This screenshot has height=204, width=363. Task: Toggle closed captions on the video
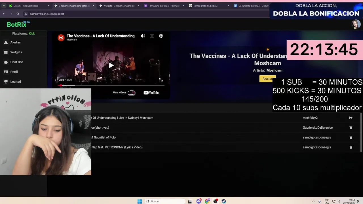click(152, 36)
